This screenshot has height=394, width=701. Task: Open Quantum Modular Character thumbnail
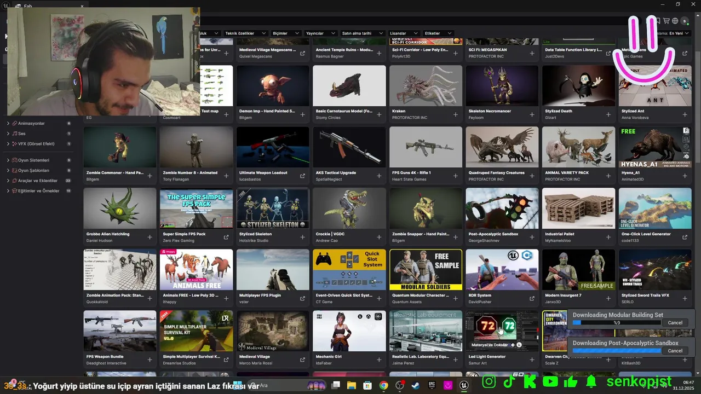coord(426,270)
